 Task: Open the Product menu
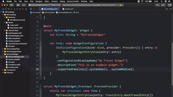(x=54, y=1)
